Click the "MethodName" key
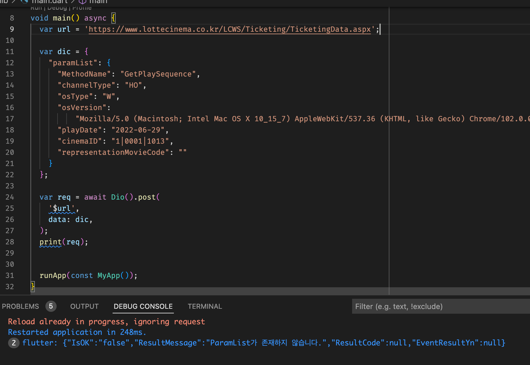This screenshot has height=365, width=530. [84, 74]
